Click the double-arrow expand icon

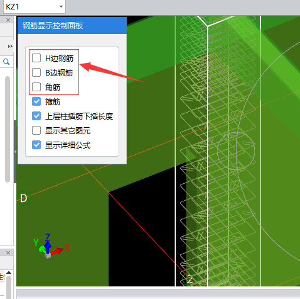pyautogui.click(x=10, y=46)
